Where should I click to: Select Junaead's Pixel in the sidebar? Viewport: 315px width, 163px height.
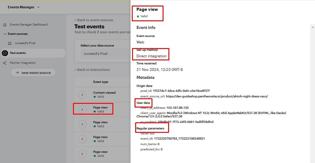click(25, 43)
